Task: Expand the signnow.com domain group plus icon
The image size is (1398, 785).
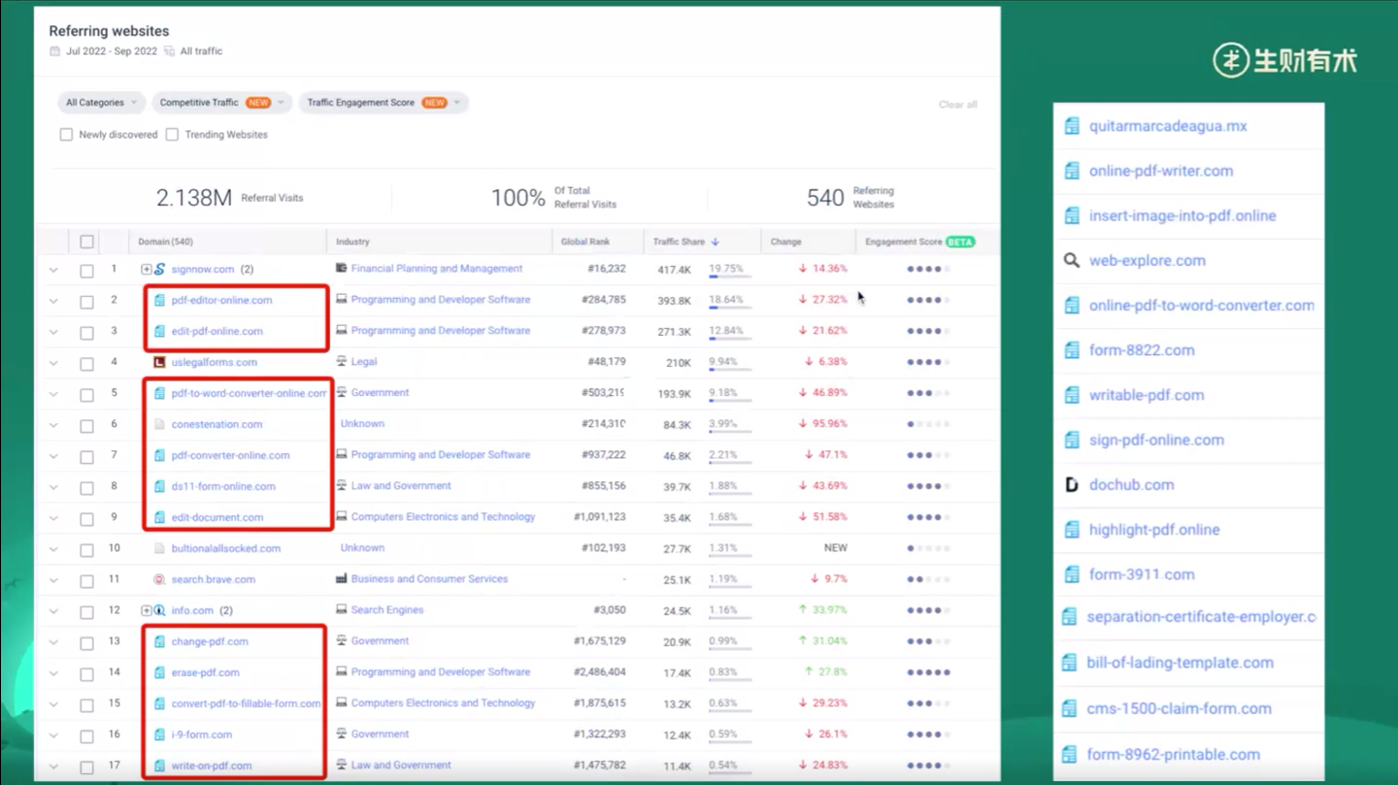Action: [146, 269]
